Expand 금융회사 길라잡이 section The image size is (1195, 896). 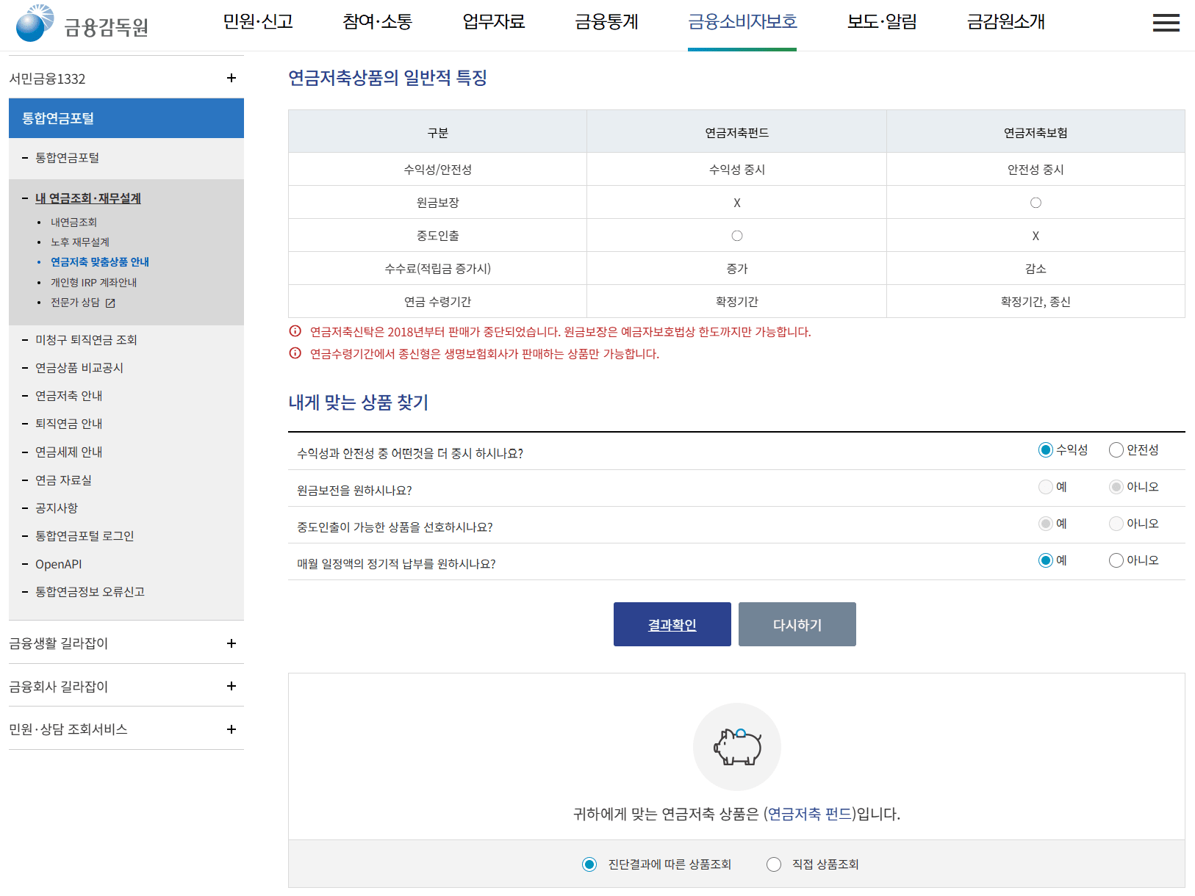pos(232,686)
